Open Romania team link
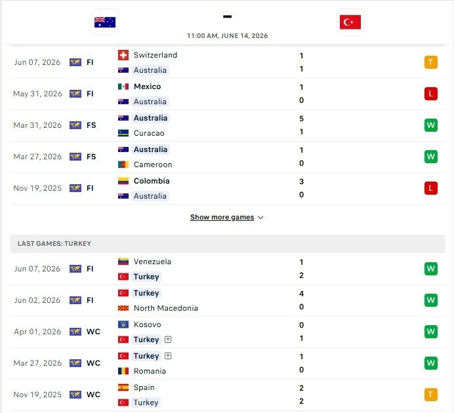 coord(150,371)
